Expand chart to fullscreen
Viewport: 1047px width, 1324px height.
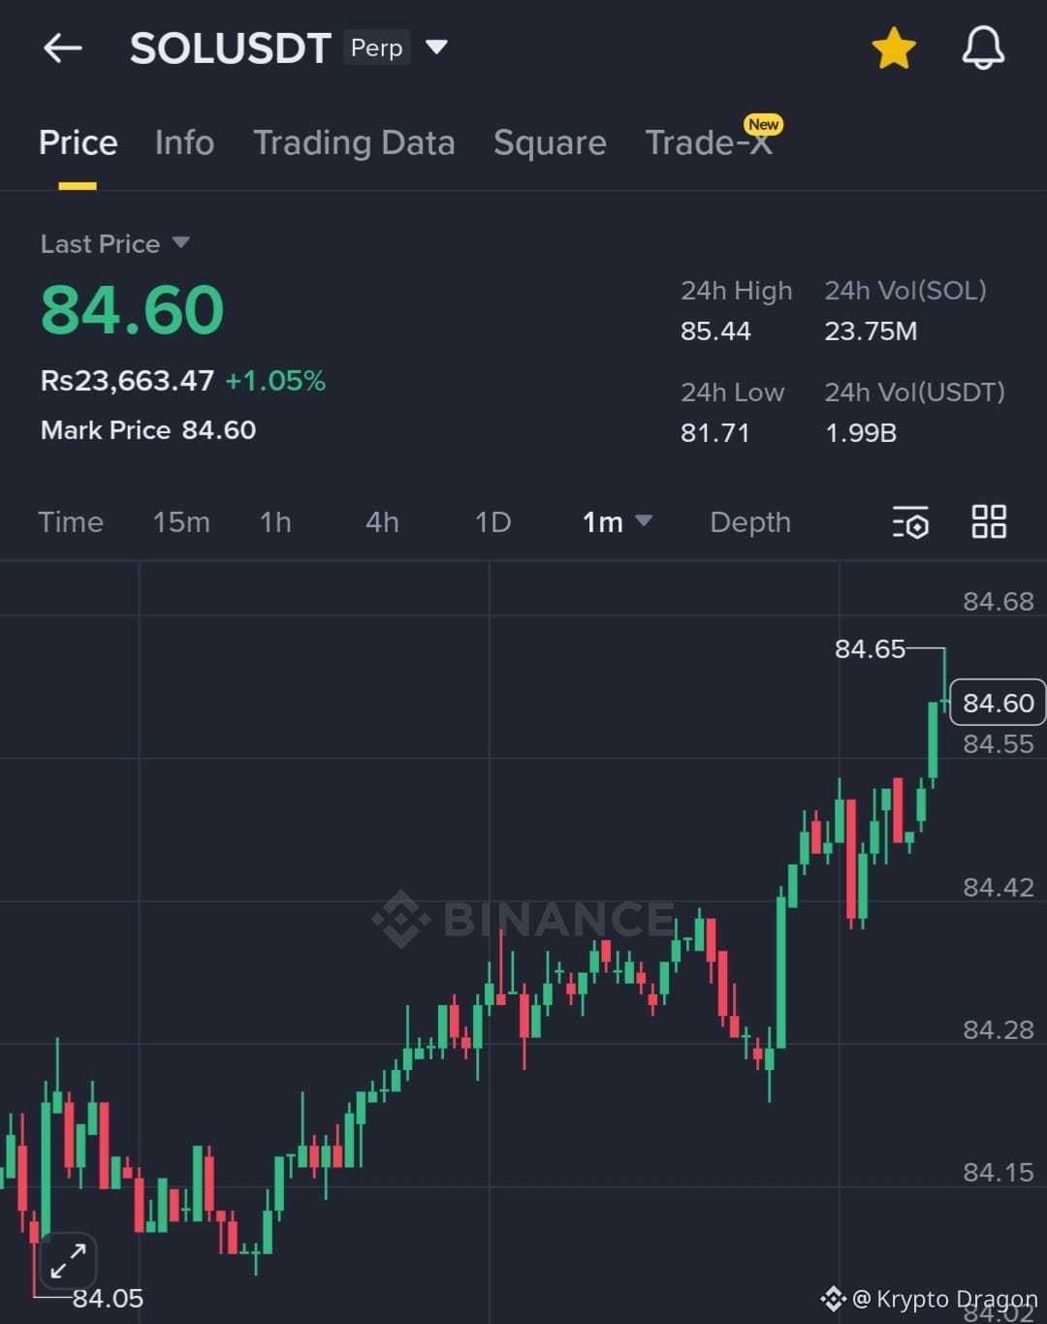point(69,1260)
